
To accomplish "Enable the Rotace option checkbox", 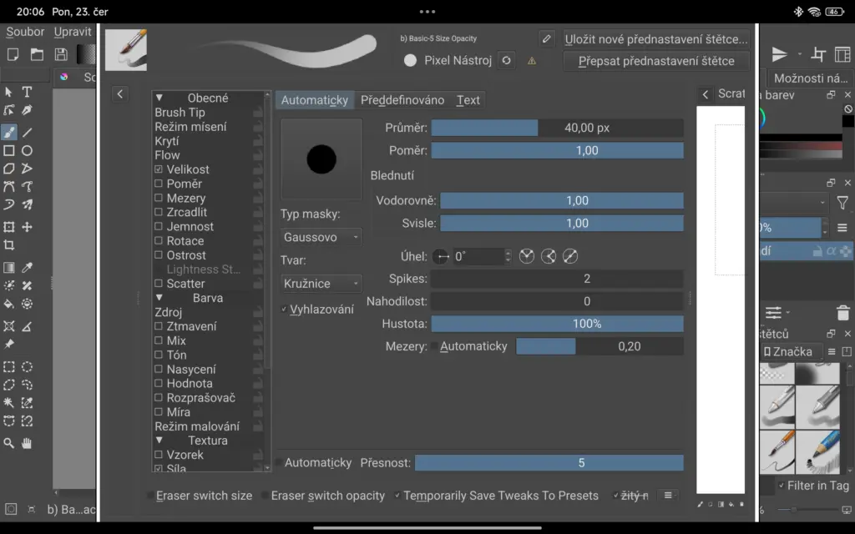I will (x=159, y=241).
